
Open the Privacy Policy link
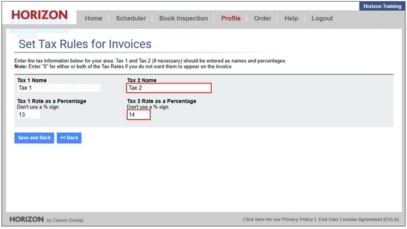pyautogui.click(x=277, y=220)
